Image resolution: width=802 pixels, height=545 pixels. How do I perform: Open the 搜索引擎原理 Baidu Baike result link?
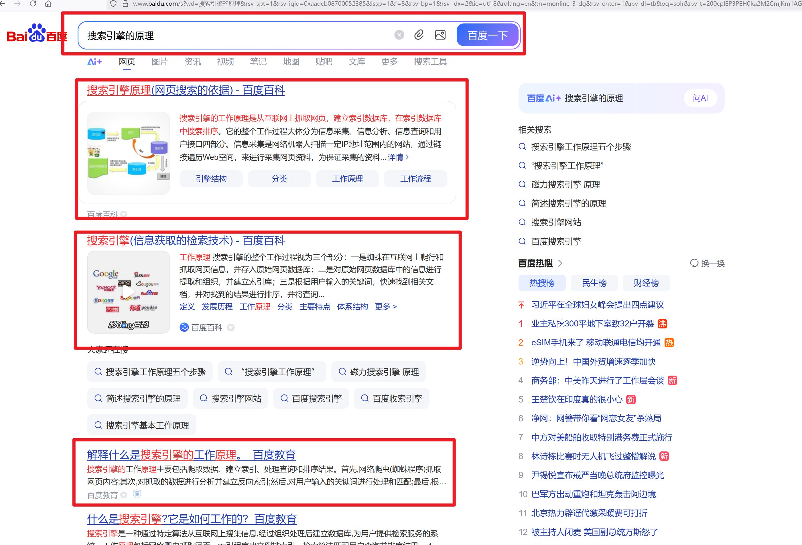pos(185,90)
